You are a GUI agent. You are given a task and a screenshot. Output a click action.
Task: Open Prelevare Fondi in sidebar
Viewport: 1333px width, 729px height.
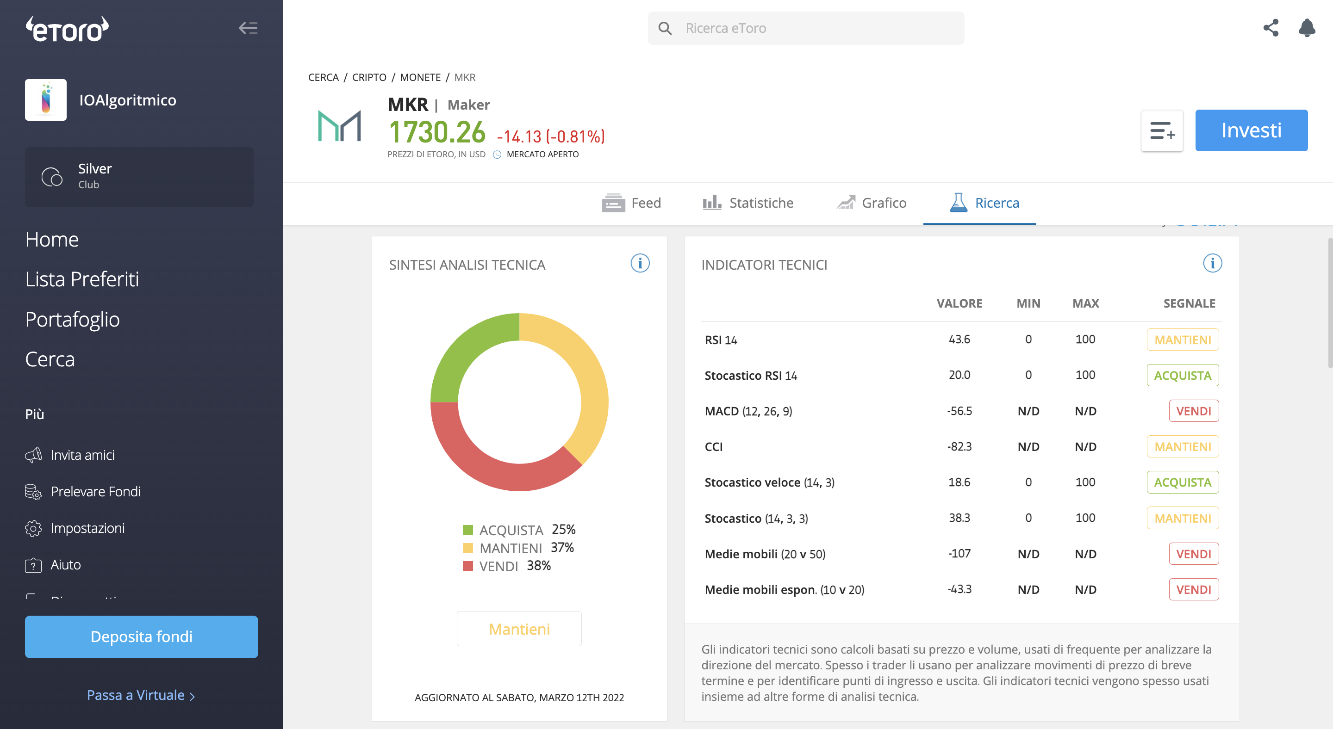[83, 492]
